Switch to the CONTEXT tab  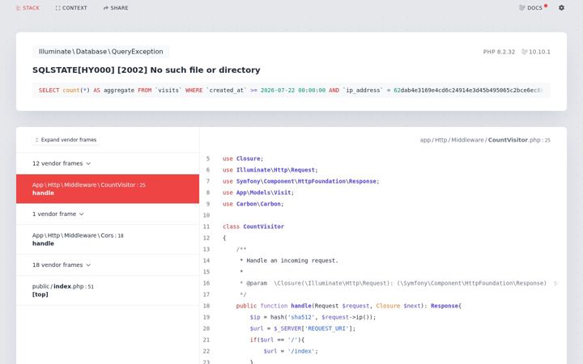71,8
